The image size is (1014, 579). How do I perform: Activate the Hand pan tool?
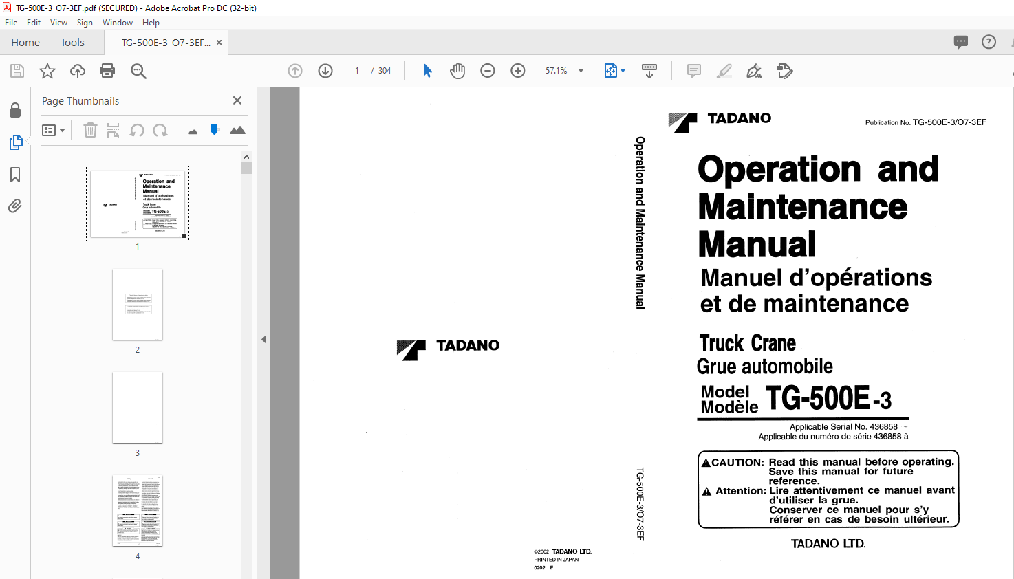point(457,71)
